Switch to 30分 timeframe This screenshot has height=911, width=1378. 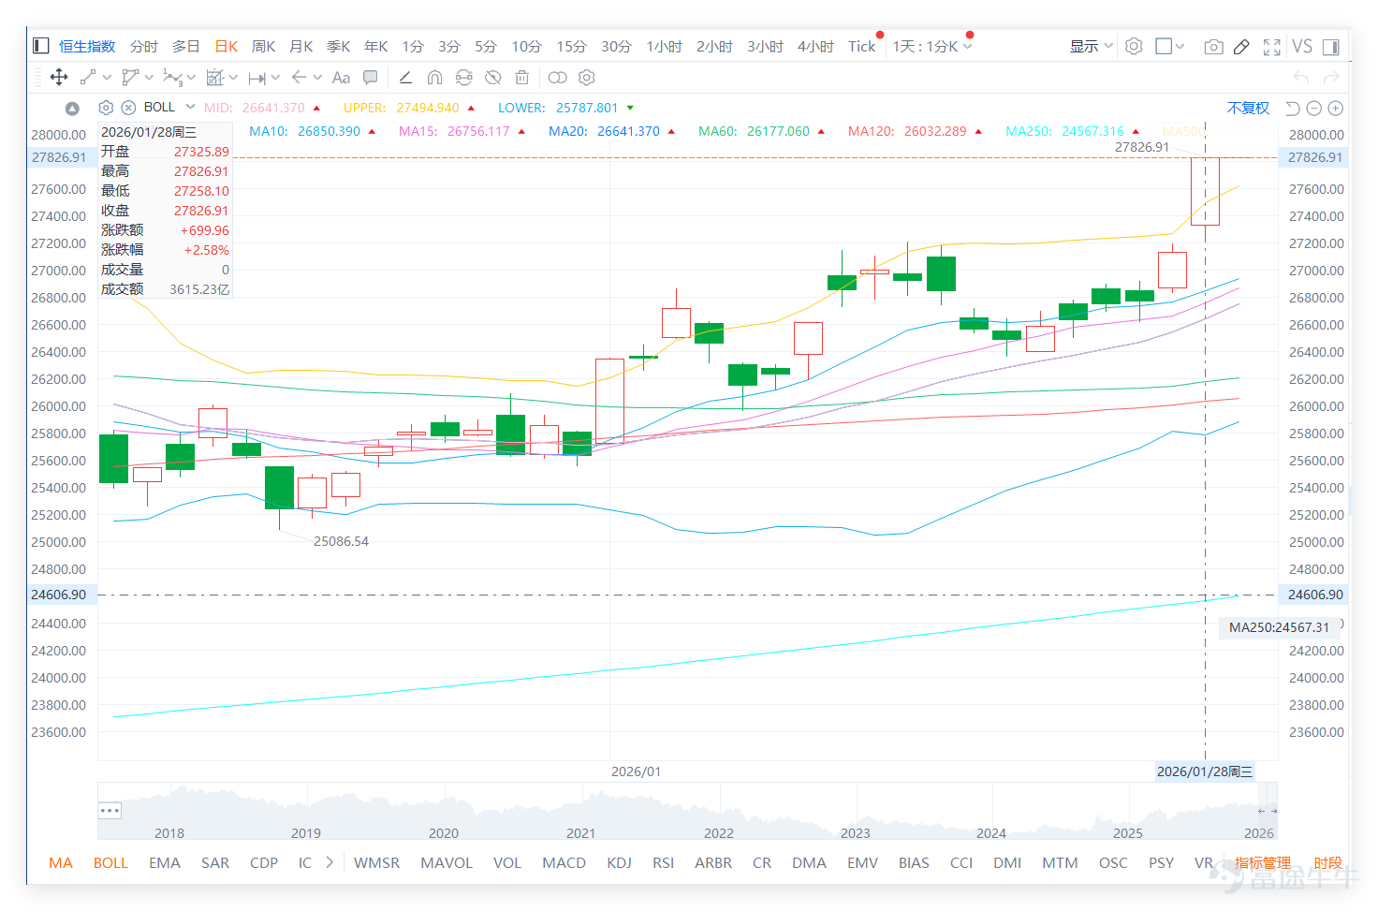click(x=616, y=46)
